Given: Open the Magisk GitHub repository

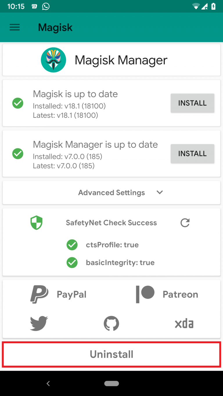Looking at the screenshot, I should pyautogui.click(x=111, y=323).
